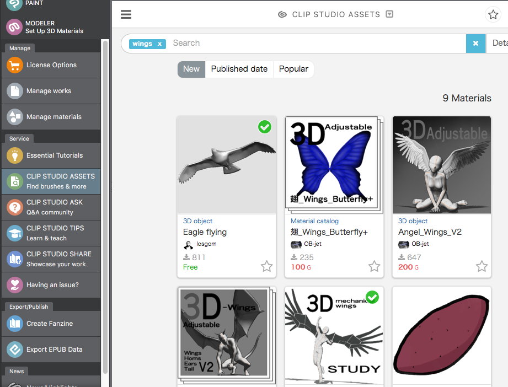Open Having an issue? help
Viewport: 508px width, 387px height.
[51, 285]
